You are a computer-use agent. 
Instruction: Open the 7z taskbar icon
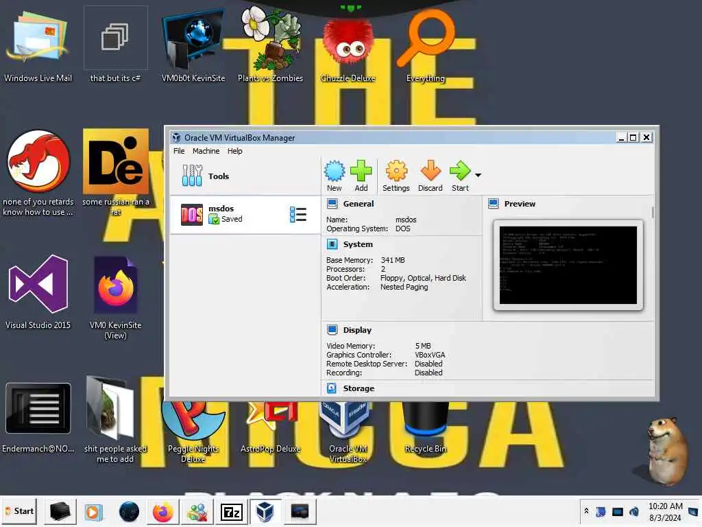click(x=232, y=511)
